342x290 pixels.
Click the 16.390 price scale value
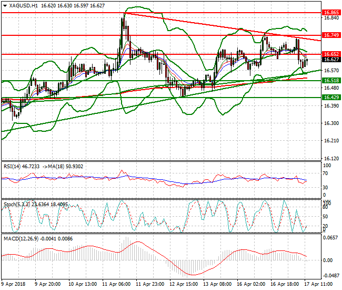click(x=331, y=106)
